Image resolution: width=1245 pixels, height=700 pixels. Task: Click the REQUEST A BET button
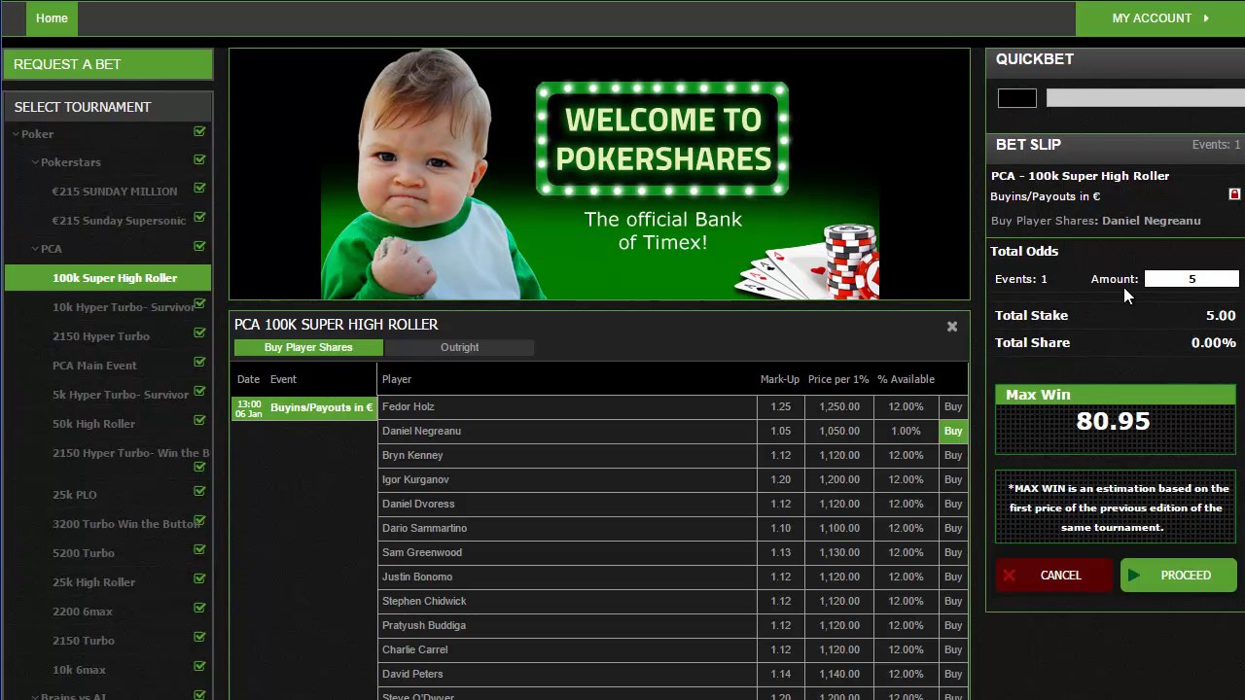pyautogui.click(x=108, y=64)
